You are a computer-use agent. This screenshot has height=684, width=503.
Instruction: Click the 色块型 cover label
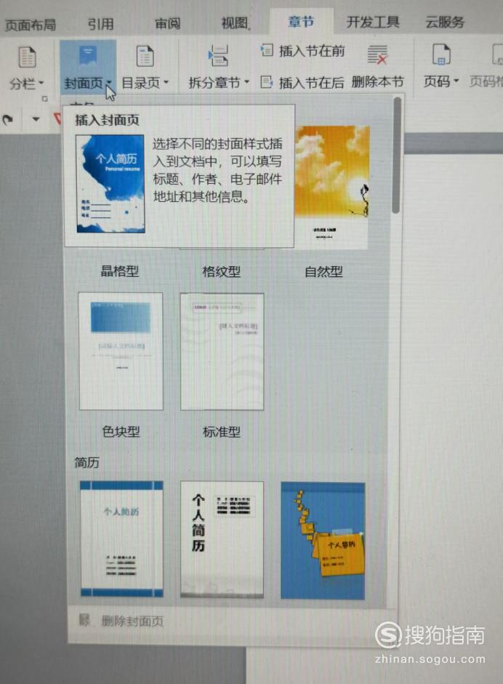pyautogui.click(x=121, y=432)
